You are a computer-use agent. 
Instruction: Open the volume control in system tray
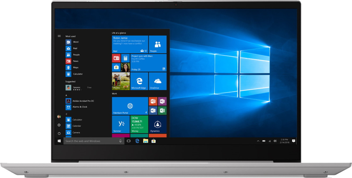point(275,141)
